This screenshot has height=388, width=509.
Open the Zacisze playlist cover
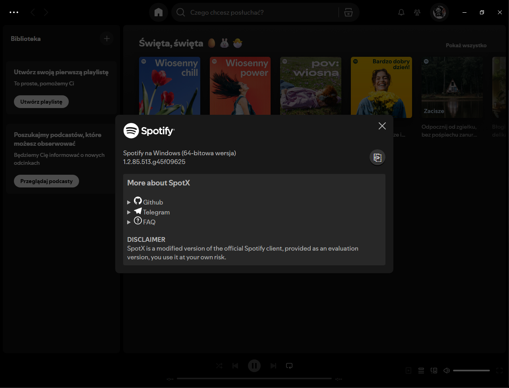452,87
